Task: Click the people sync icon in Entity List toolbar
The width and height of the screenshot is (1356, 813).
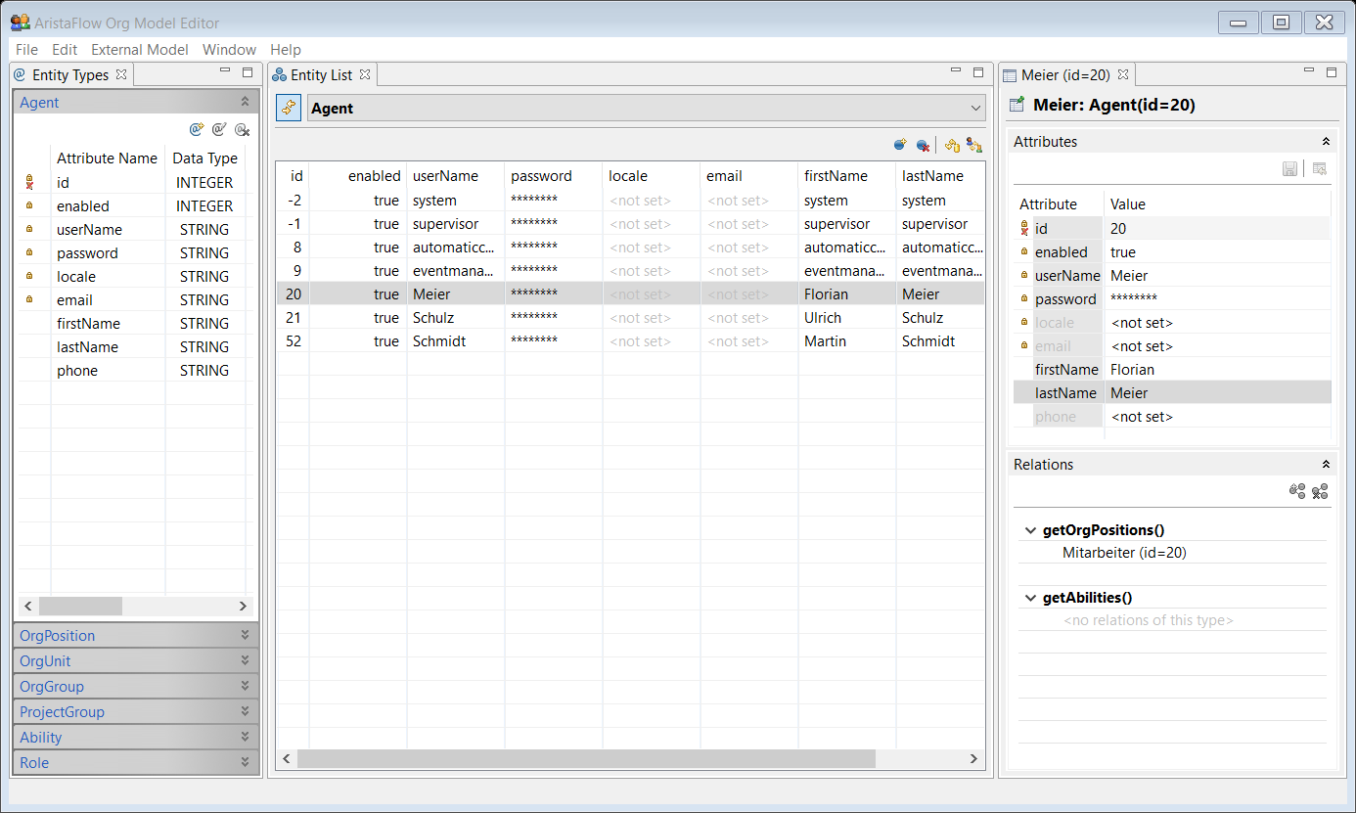Action: (x=973, y=145)
